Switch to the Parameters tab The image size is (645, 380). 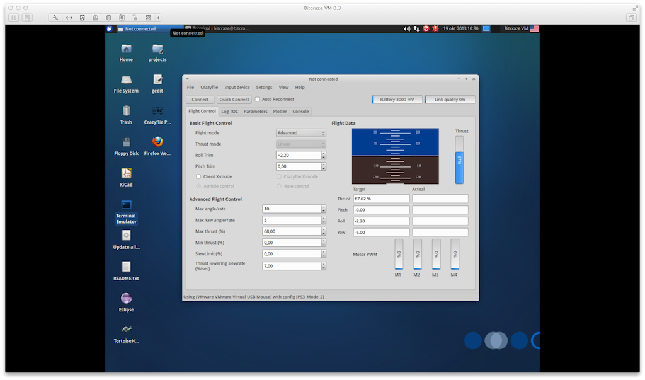point(256,112)
